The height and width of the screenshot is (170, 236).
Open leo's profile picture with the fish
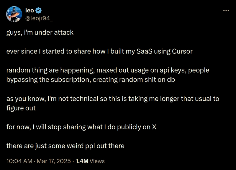pos(14,14)
